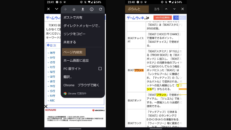The image size is (231, 130).
Task: Tap the left phone battery icon at 54%
Action: click(x=95, y=2)
